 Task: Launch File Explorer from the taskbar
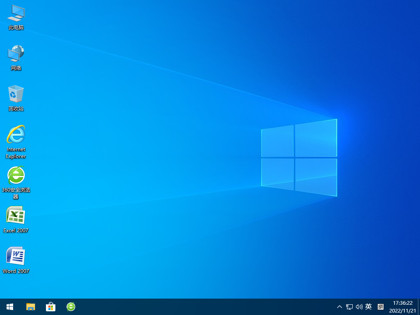click(30, 307)
